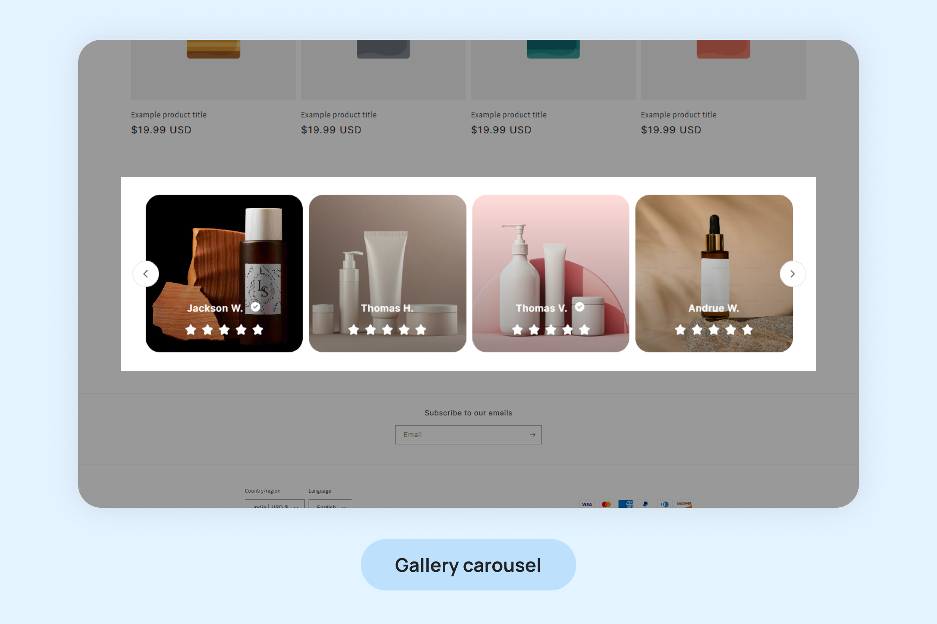Click the Visa payment icon

(587, 504)
